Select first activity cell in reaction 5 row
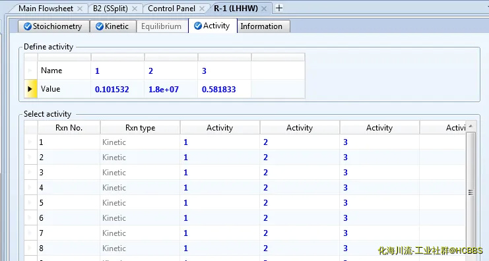 220,203
